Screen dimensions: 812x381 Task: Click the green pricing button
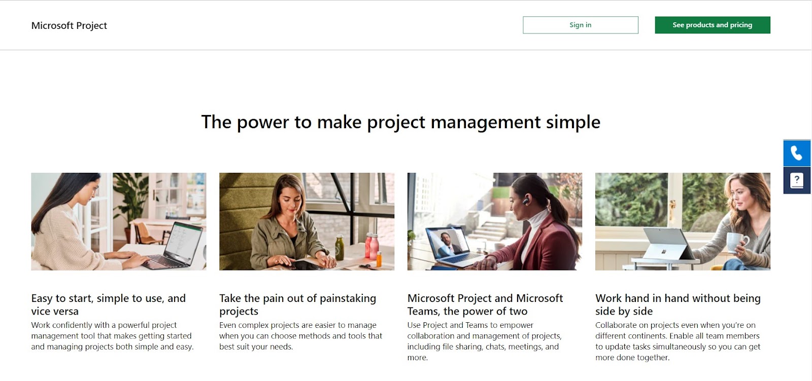[712, 25]
